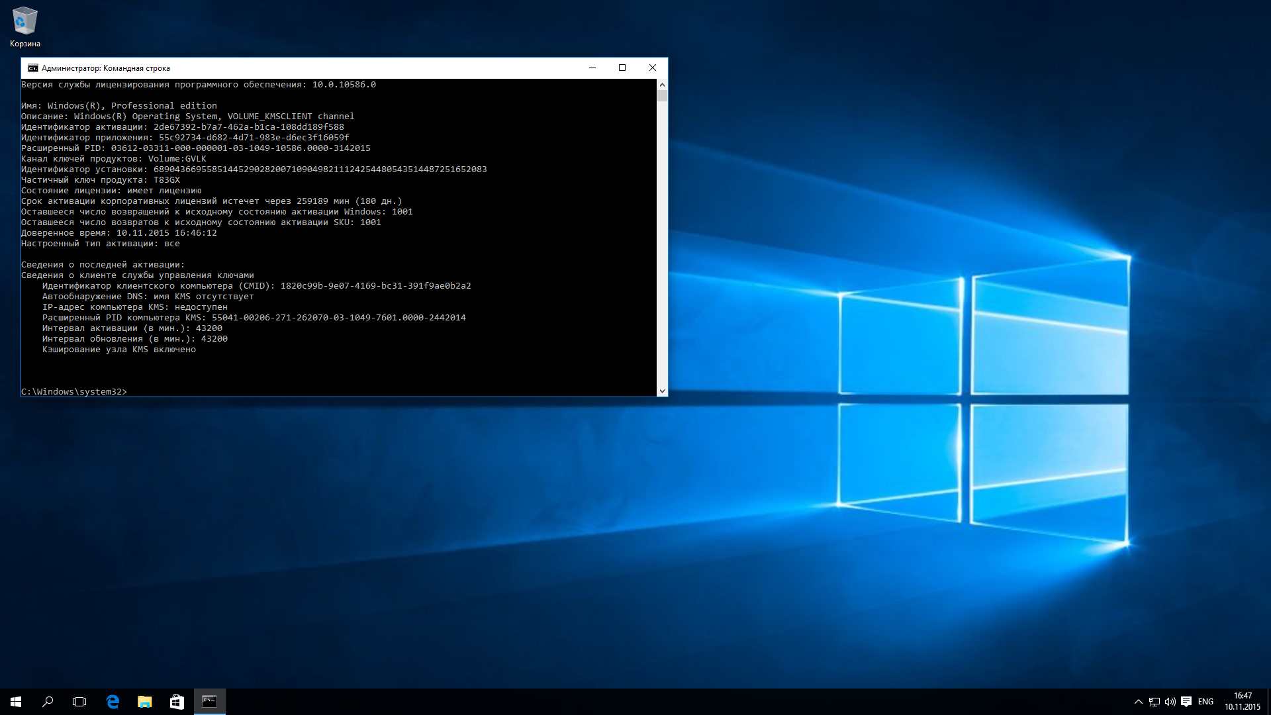This screenshot has width=1271, height=715.
Task: Click the KMS PID 55041-00206-271-262070-03-1049-7601.0000-2442014
Action: tap(339, 318)
